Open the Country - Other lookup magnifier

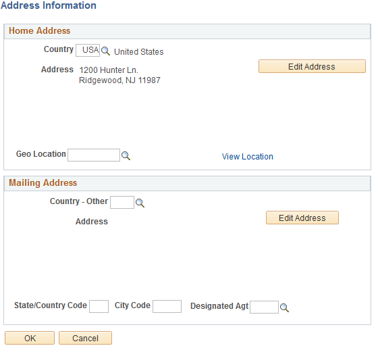tap(140, 203)
